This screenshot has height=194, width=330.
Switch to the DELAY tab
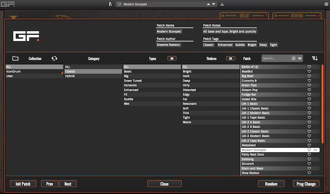click(x=244, y=16)
